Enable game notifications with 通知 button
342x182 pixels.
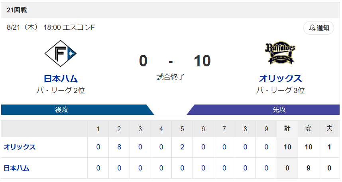(x=318, y=28)
